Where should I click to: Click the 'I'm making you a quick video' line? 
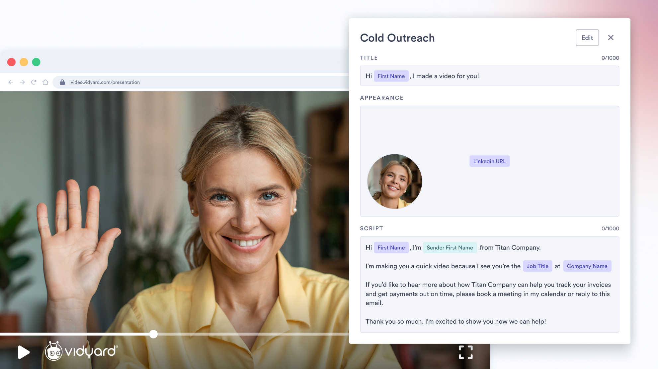pos(443,266)
